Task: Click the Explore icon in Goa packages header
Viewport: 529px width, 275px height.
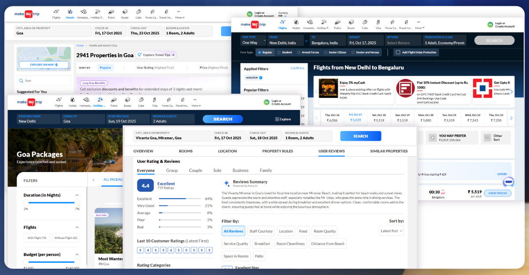Action: (283, 119)
